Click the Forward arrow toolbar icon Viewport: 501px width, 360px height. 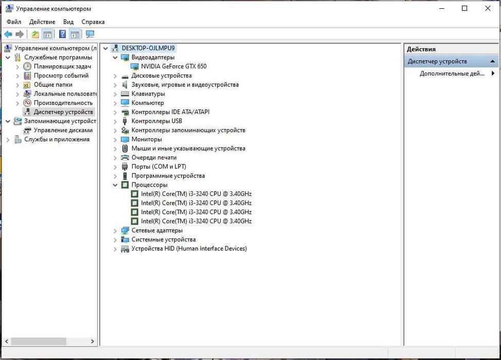(x=20, y=34)
